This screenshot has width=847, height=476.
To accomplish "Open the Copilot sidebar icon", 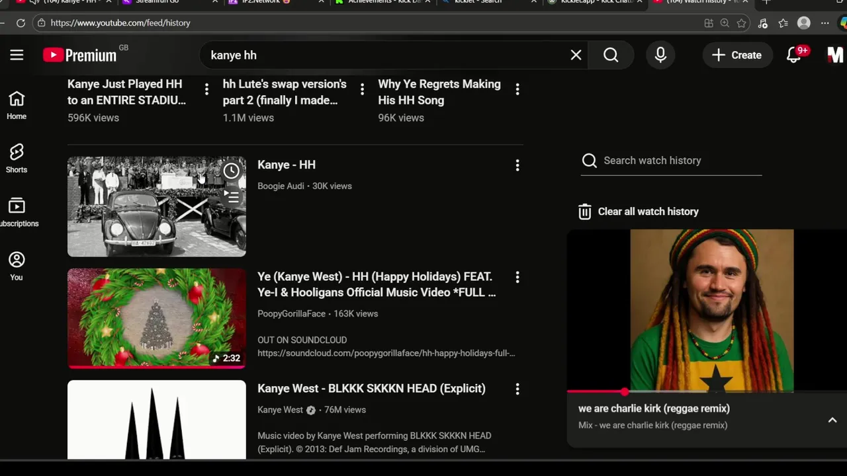I will point(843,23).
